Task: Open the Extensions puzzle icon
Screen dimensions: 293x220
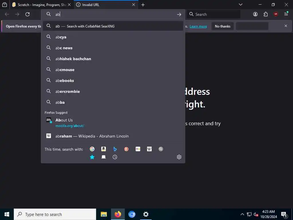Action: coord(266,14)
